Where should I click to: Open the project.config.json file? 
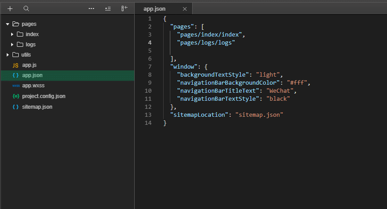click(44, 96)
